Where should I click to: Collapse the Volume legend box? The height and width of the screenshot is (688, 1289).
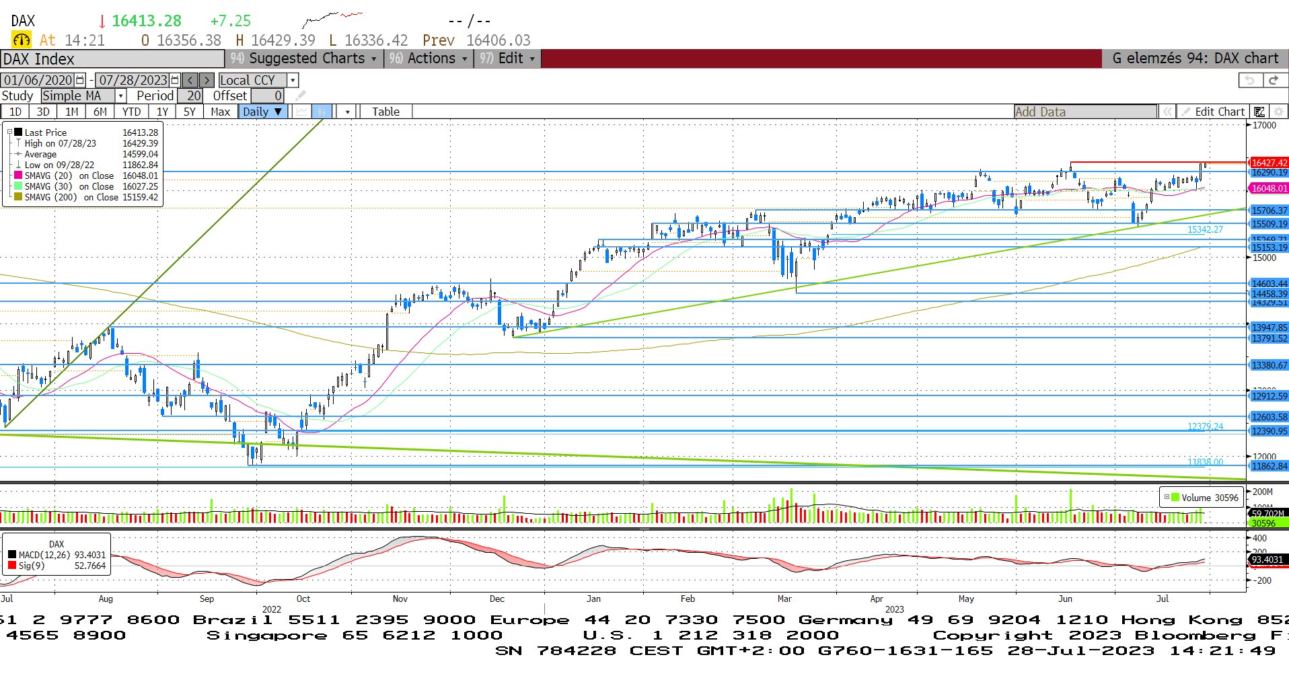(x=1167, y=498)
